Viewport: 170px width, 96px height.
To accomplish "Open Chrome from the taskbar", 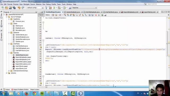I will click(34, 93).
